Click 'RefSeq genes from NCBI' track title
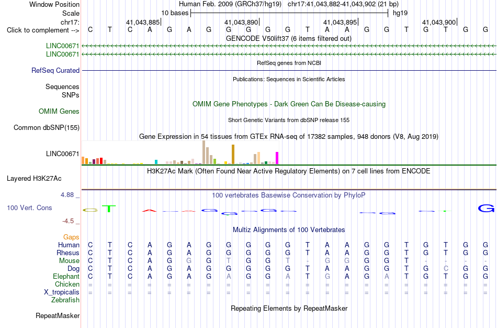 click(289, 63)
